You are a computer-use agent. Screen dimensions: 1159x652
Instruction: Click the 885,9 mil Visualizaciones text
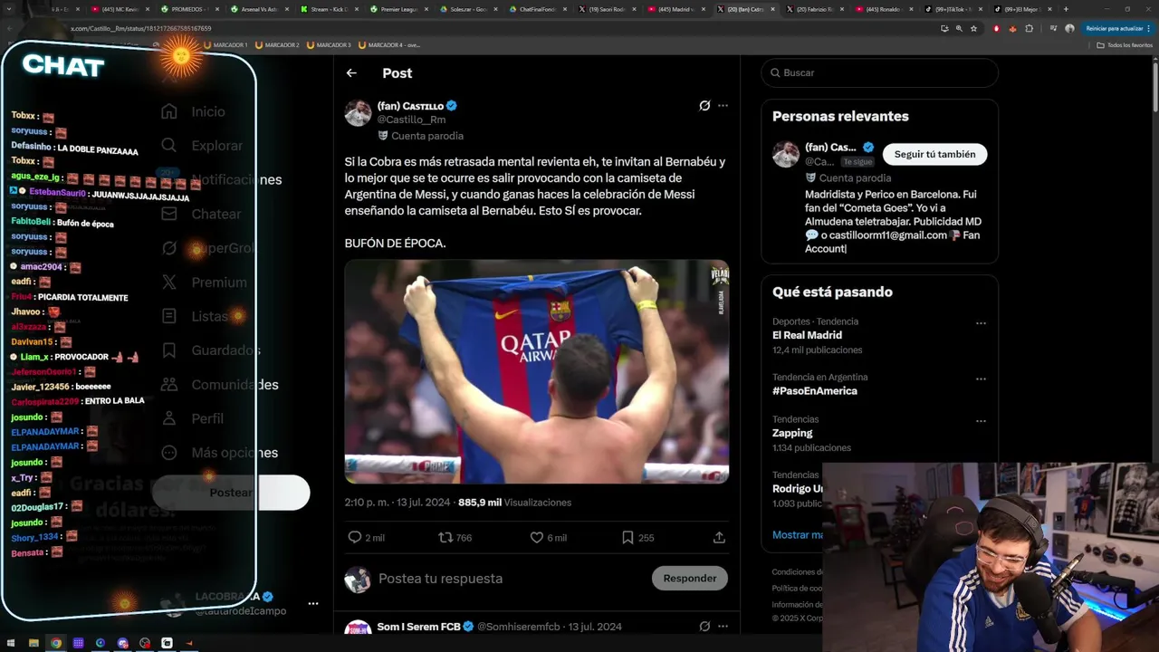[x=514, y=503]
